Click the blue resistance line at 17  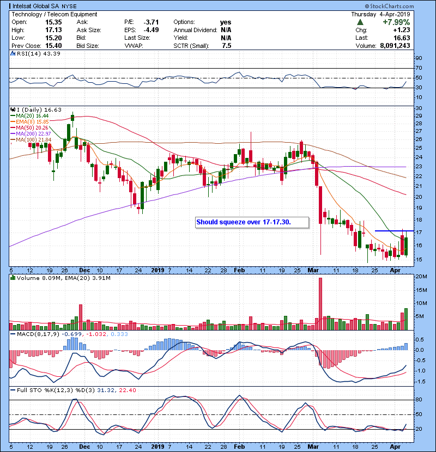coord(394,231)
